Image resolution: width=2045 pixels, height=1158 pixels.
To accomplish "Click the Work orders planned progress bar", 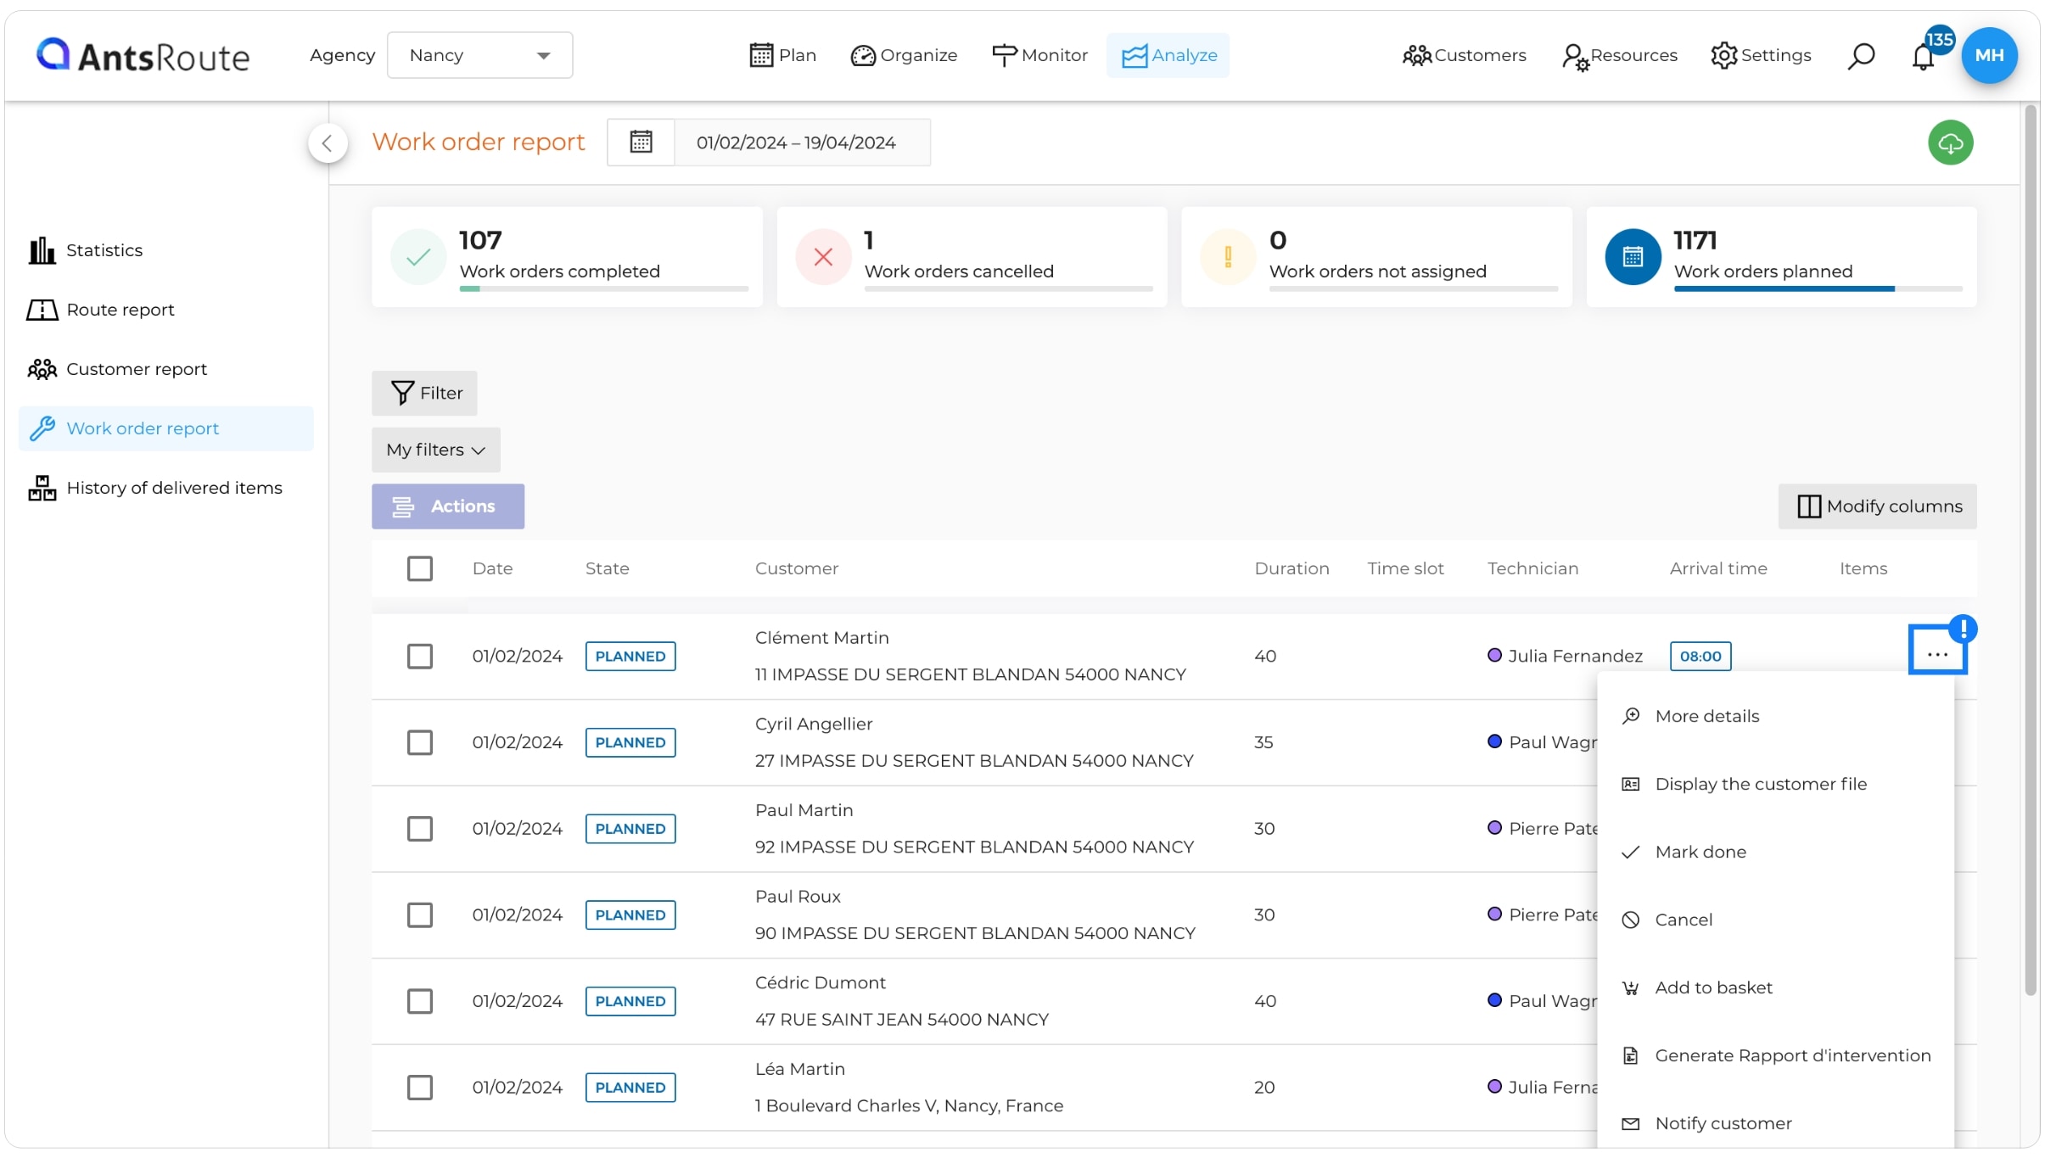I will pyautogui.click(x=1818, y=289).
